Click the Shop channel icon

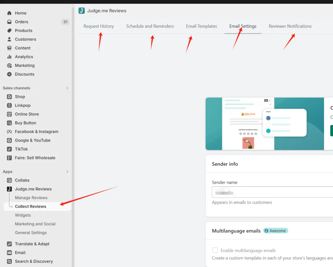pyautogui.click(x=9, y=97)
